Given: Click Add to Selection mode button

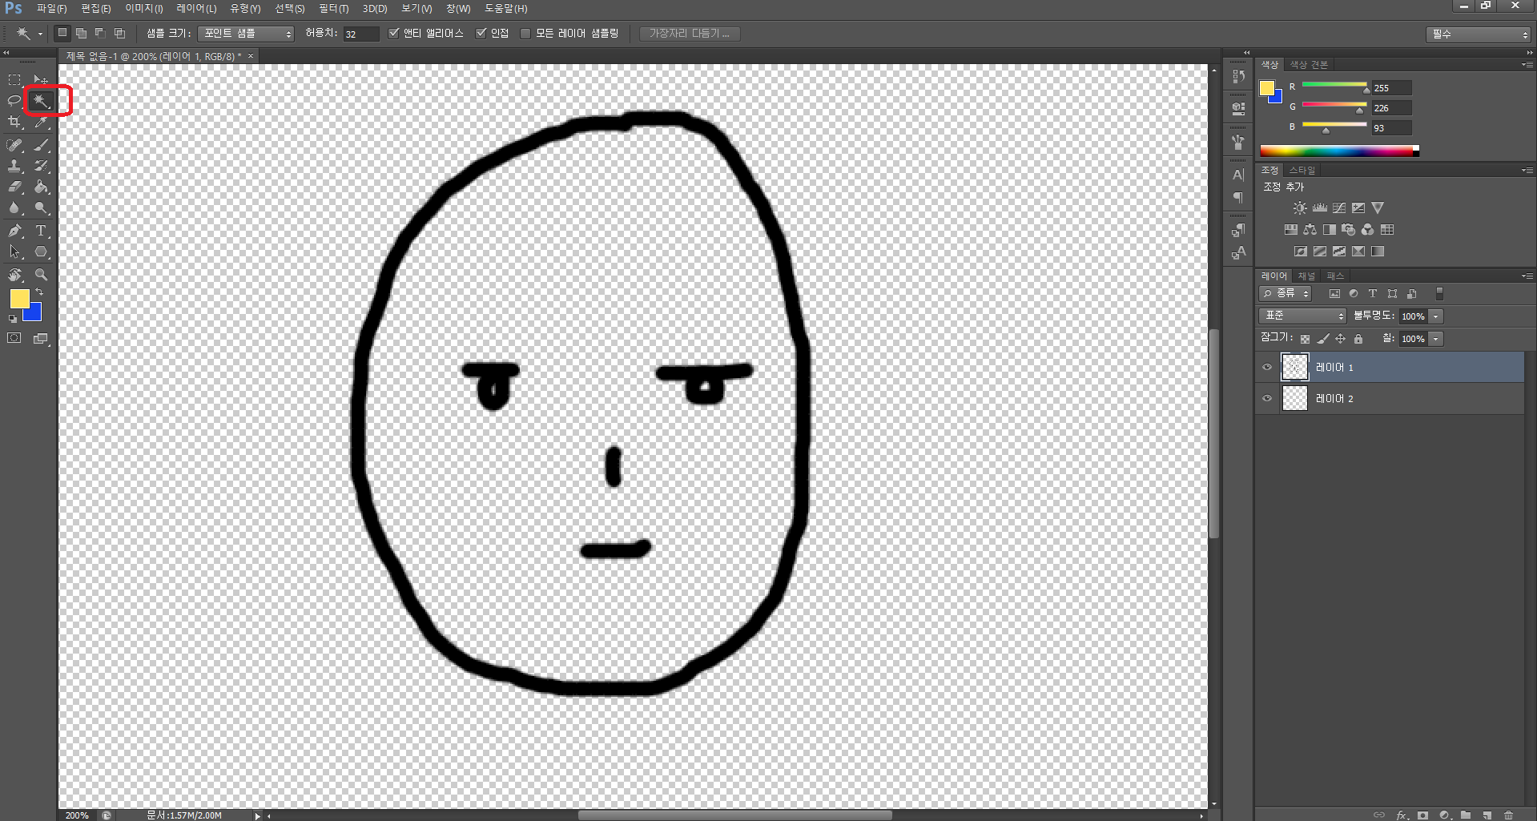Looking at the screenshot, I should pyautogui.click(x=81, y=33).
